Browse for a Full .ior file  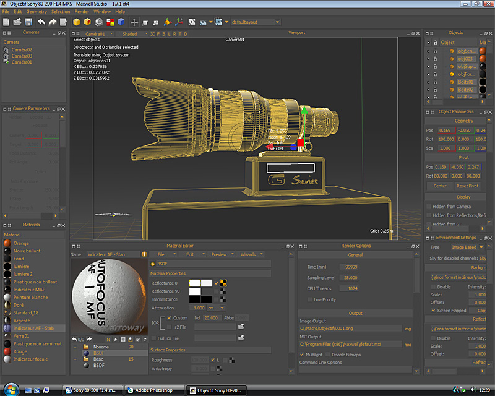[x=241, y=338]
